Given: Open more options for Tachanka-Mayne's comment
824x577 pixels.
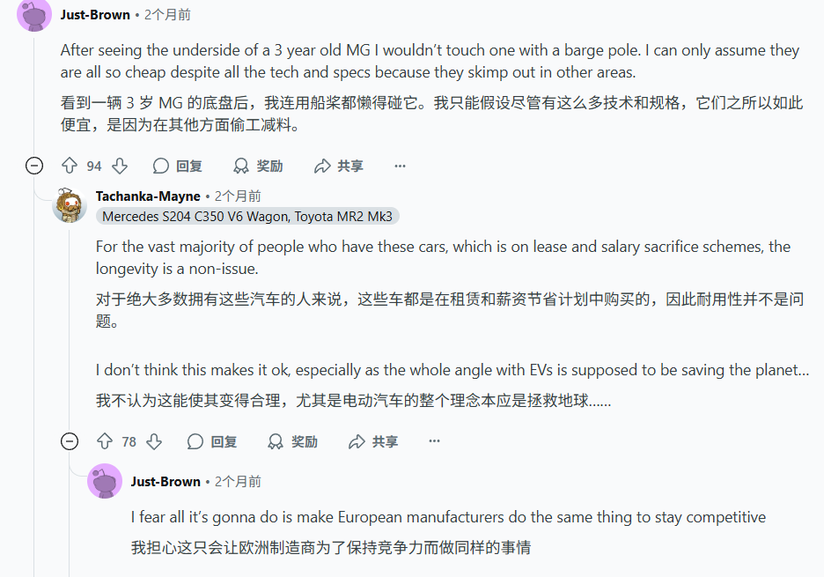Looking at the screenshot, I should point(435,441).
